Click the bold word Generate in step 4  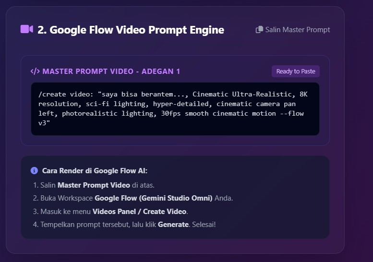[x=173, y=225]
